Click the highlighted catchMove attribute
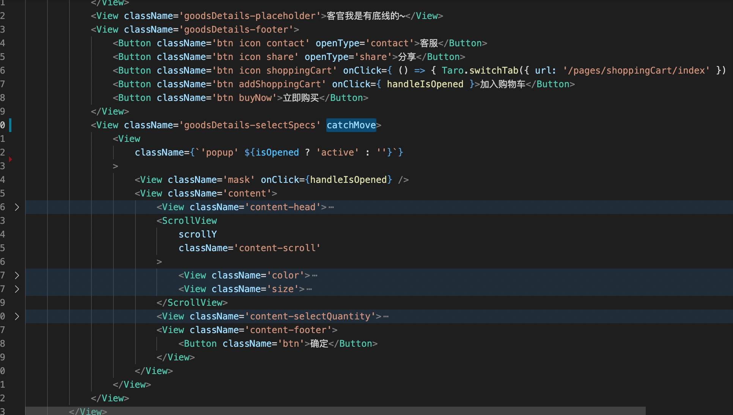This screenshot has height=415, width=733. (x=351, y=125)
